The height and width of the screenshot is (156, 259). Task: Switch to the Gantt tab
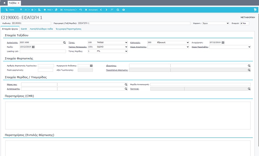coord(24,29)
